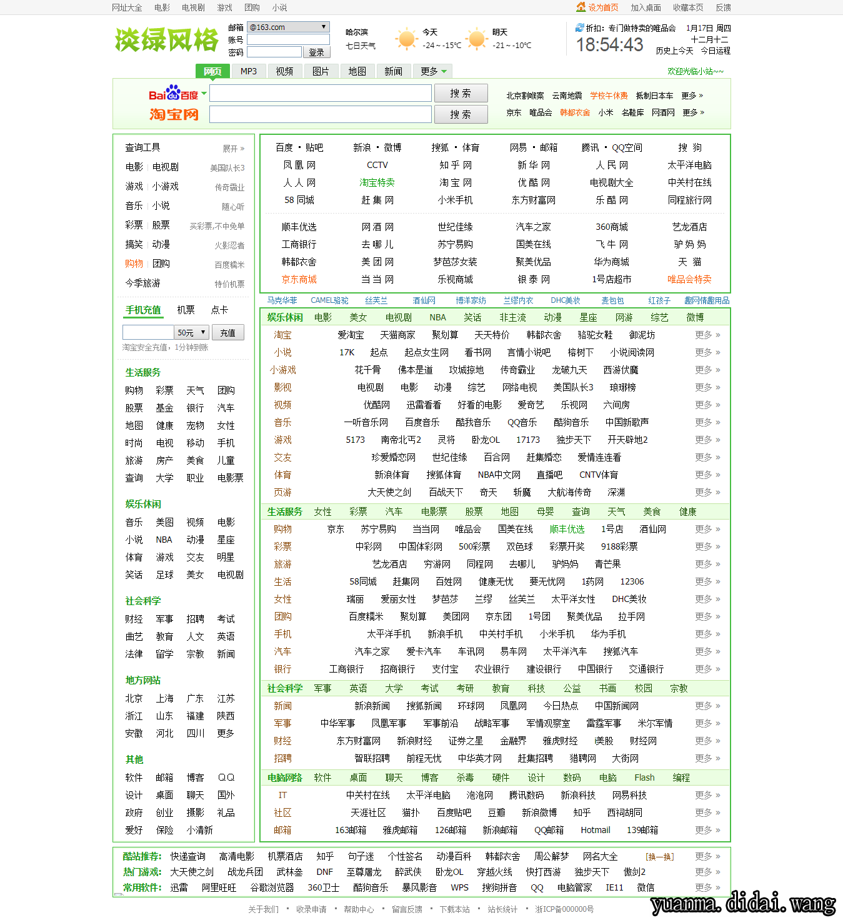The height and width of the screenshot is (923, 843).
Task: Click the email 密码 input field
Action: pyautogui.click(x=274, y=52)
